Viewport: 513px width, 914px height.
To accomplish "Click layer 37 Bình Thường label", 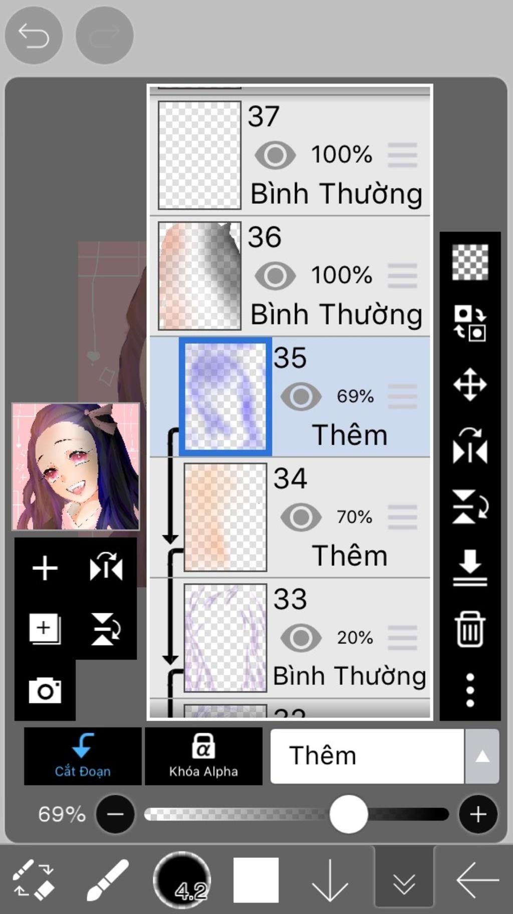I will click(337, 194).
